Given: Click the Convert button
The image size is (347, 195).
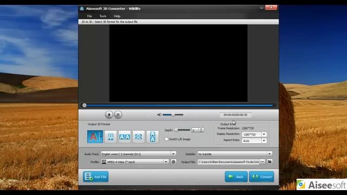Looking at the screenshot, I should pyautogui.click(x=261, y=177).
